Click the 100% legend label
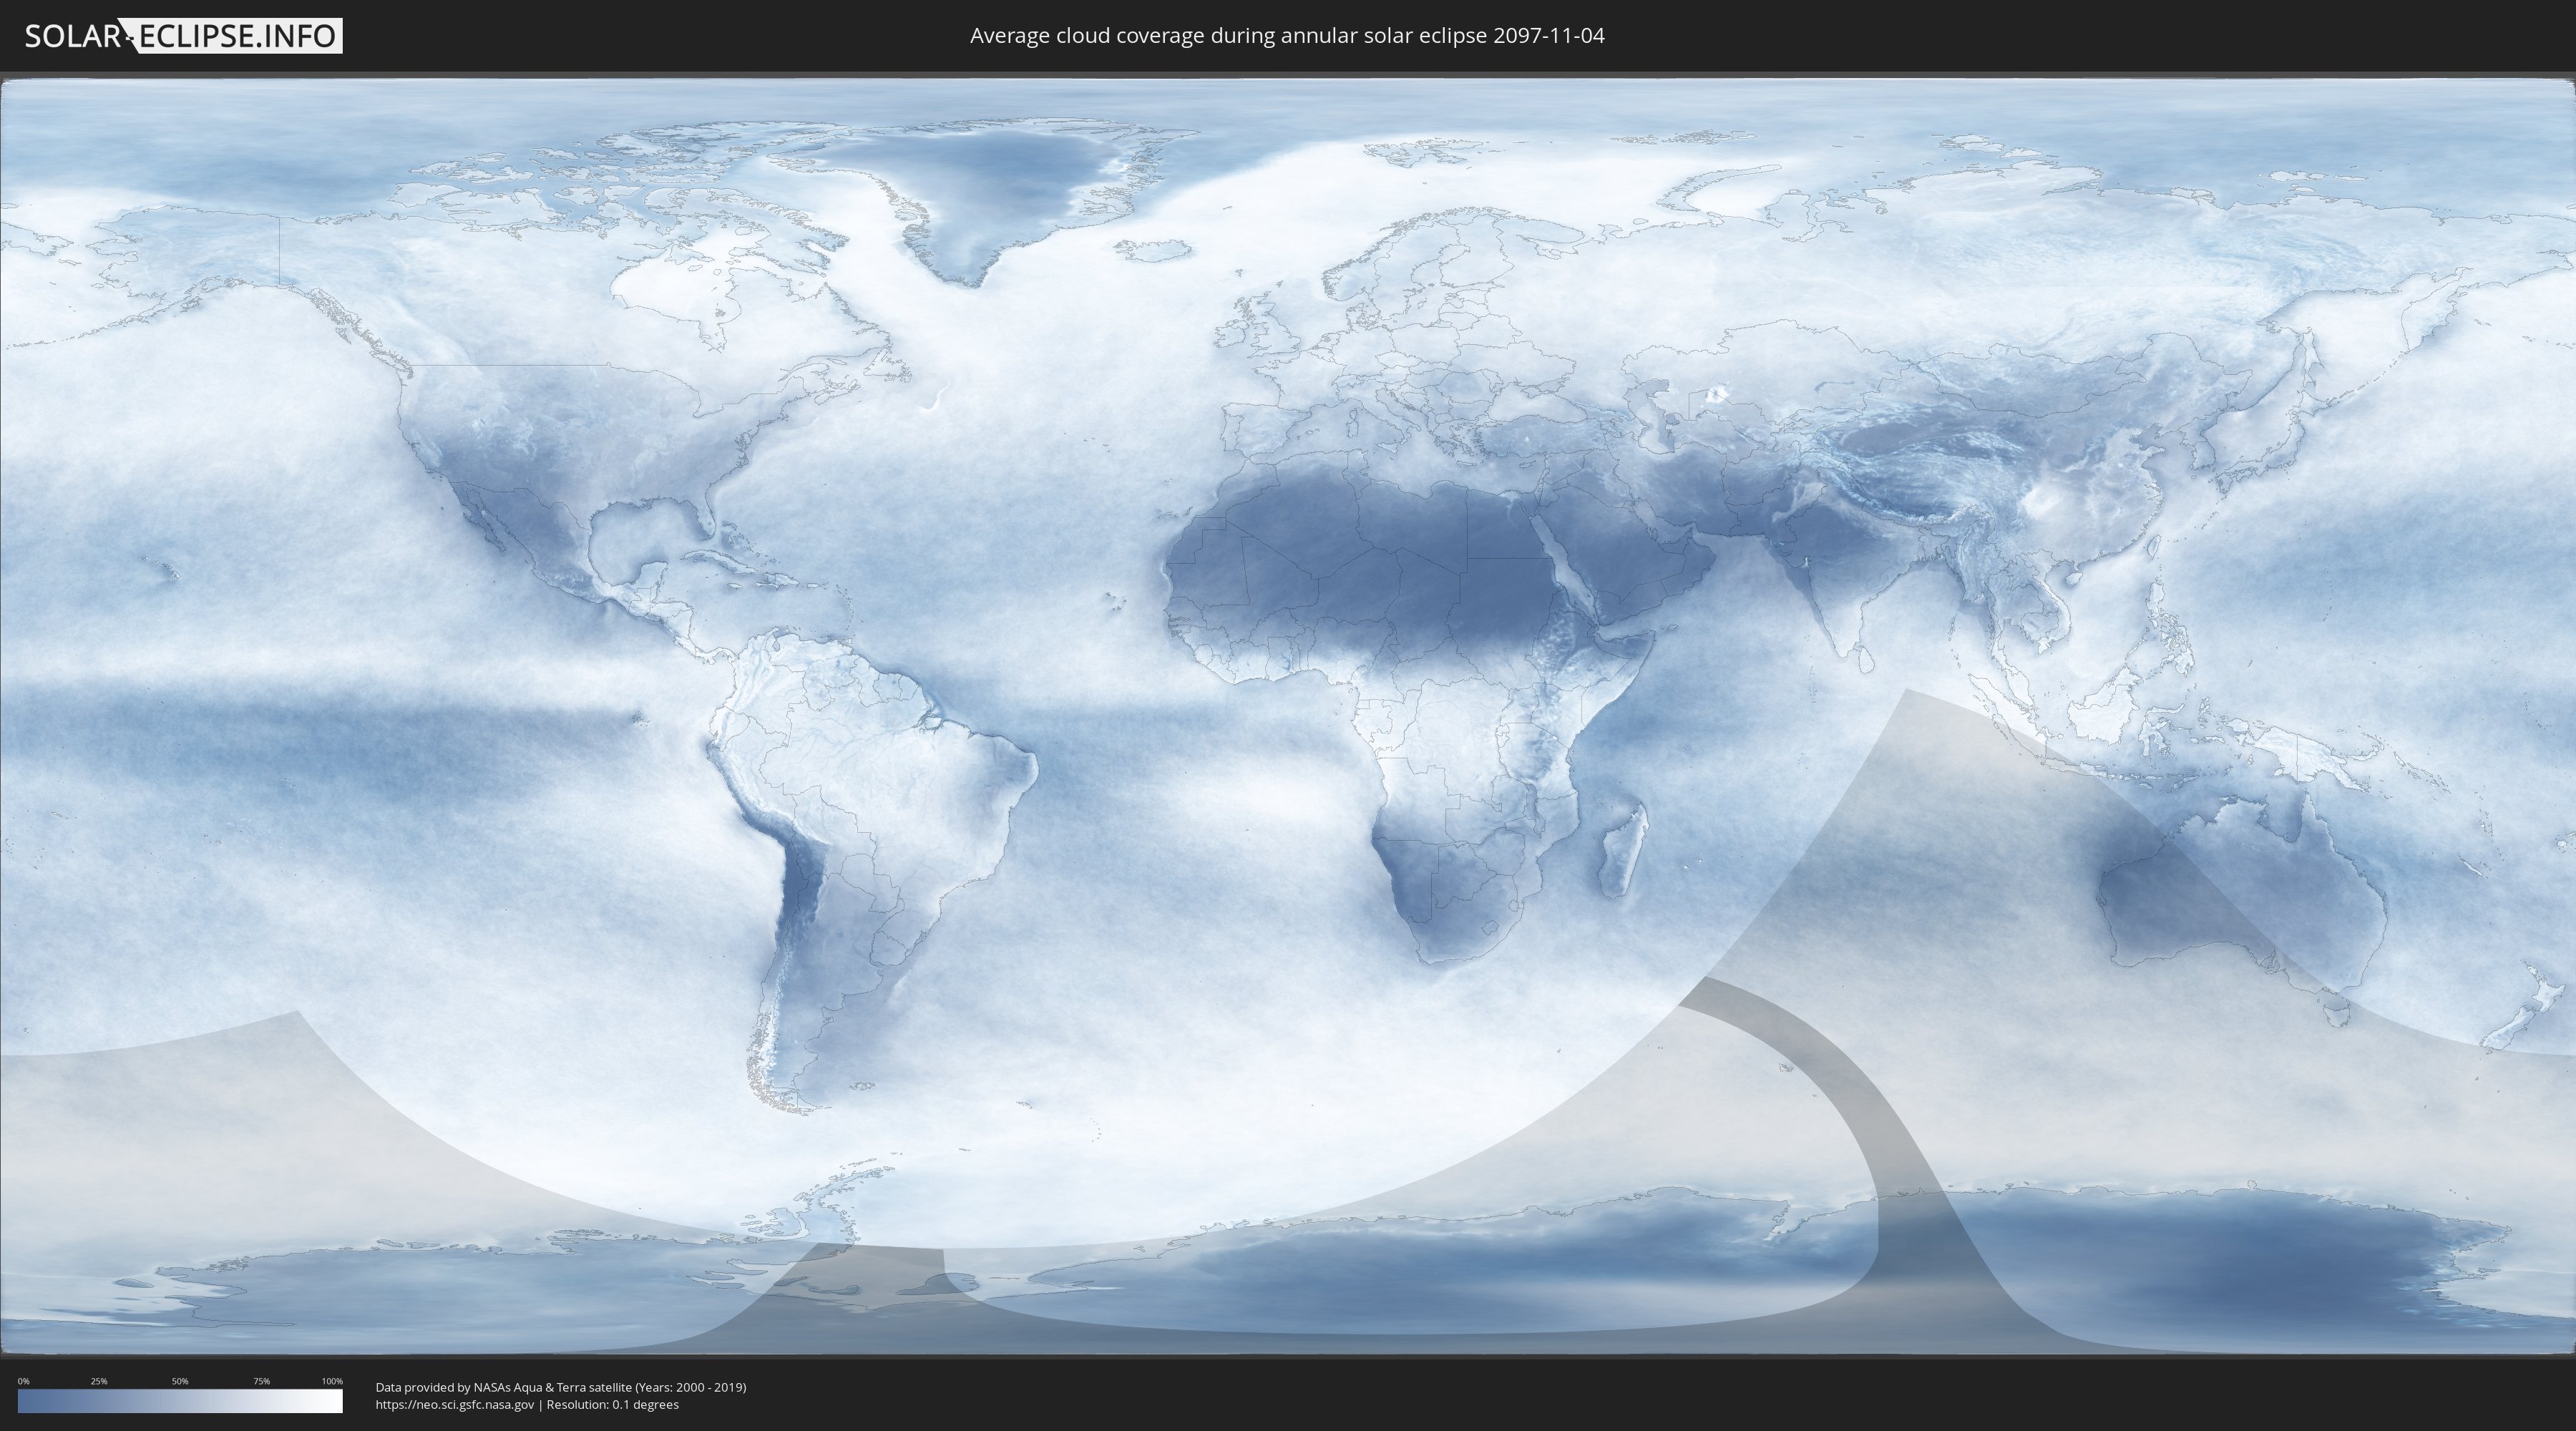 (x=332, y=1381)
